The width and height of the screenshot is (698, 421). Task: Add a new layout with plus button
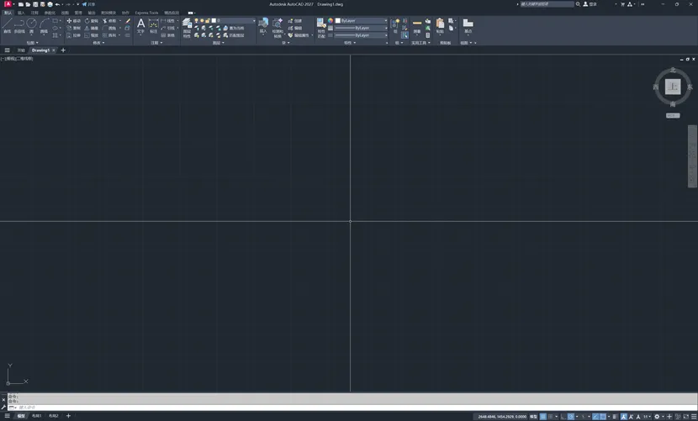coord(68,416)
